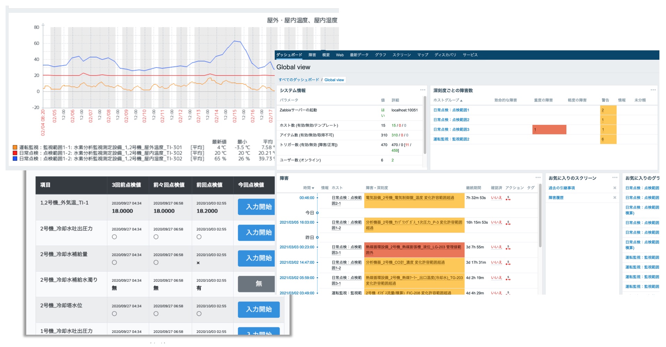Click 入力開始 for 1,2号機_外気温_TI-1
The height and width of the screenshot is (347, 666).
point(257,207)
